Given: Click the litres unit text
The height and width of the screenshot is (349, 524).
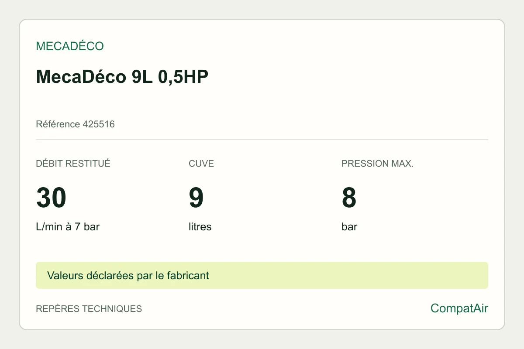Looking at the screenshot, I should point(200,227).
